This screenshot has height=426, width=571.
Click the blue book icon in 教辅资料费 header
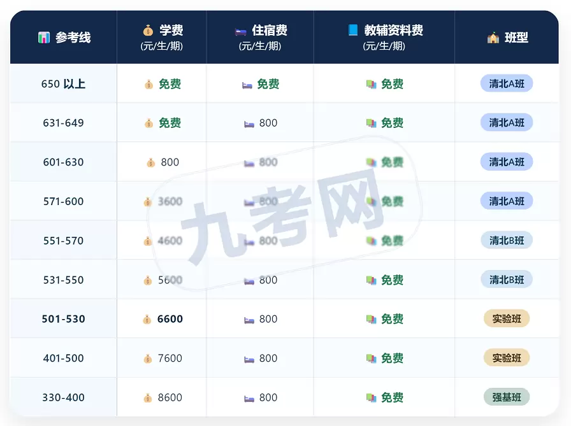(353, 30)
